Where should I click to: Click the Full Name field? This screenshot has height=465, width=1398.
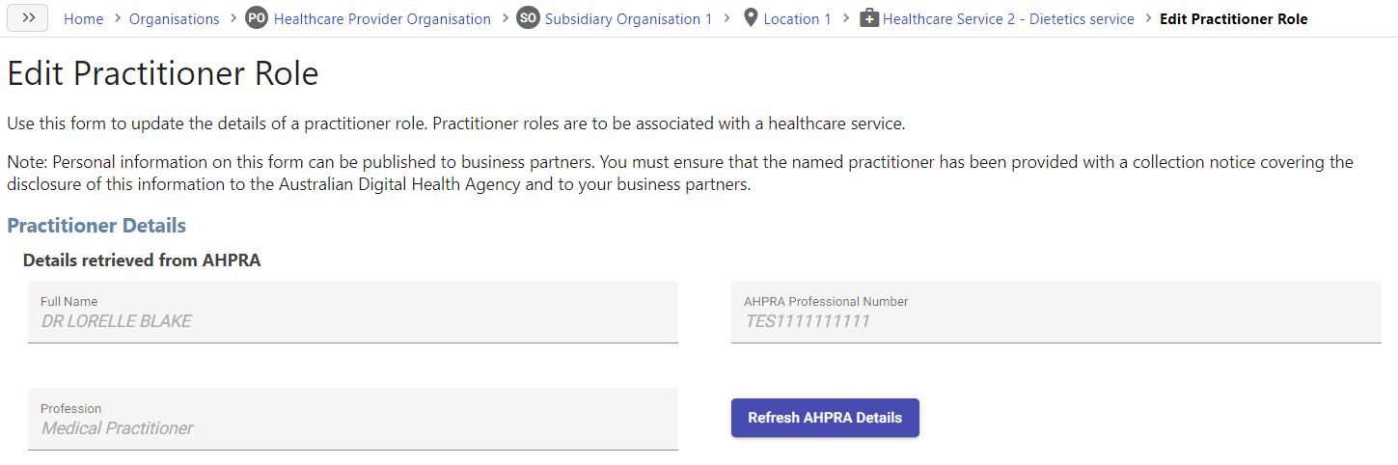pyautogui.click(x=353, y=313)
